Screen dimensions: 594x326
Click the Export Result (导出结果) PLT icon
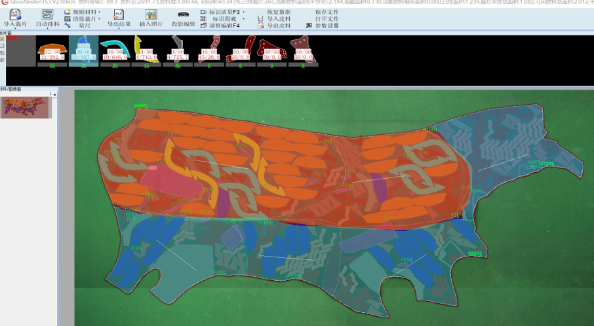[x=119, y=14]
